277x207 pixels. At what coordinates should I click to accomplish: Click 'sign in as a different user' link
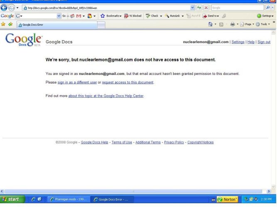77,82
